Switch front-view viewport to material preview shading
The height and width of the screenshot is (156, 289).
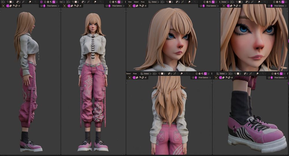[x=116, y=2]
